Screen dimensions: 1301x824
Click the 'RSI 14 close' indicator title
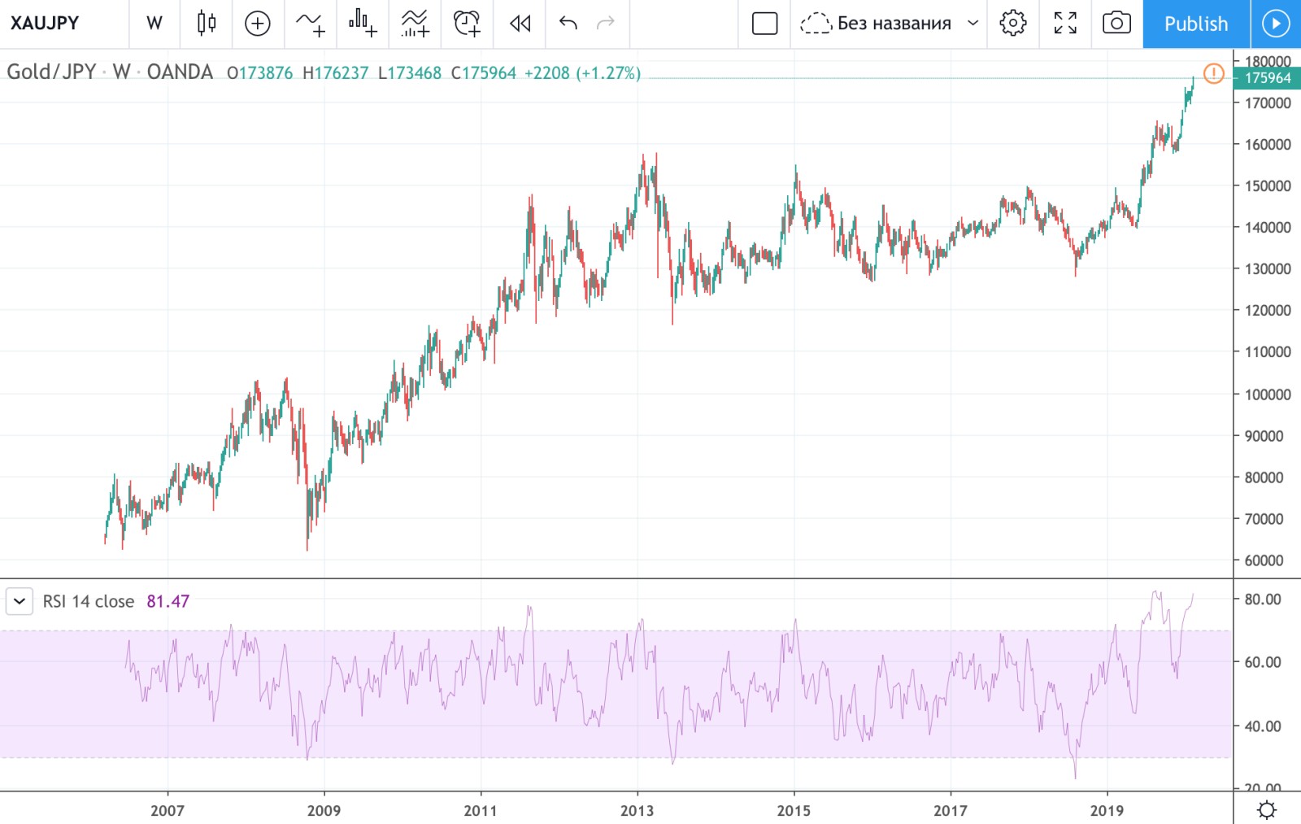[x=89, y=602]
